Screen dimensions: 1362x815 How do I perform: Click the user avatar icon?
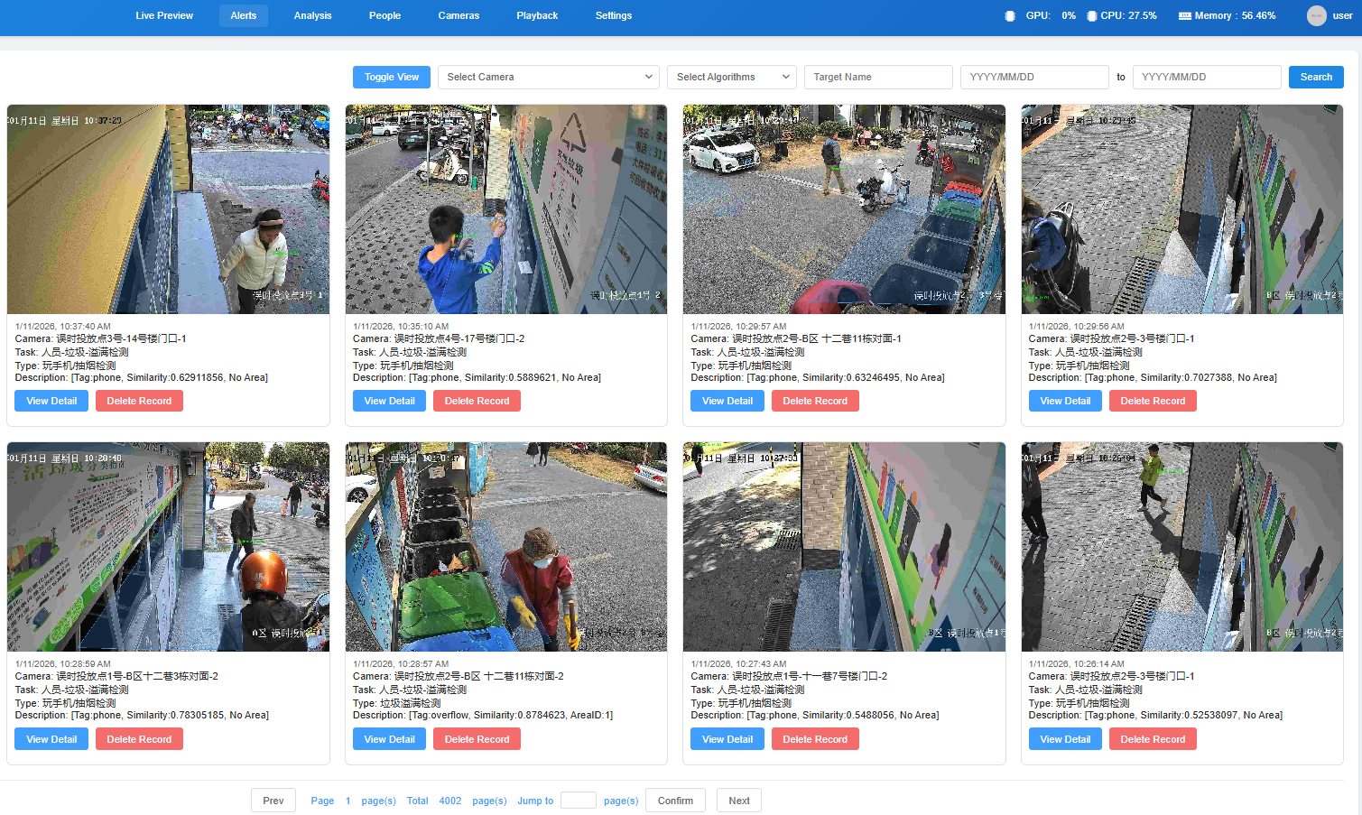pyautogui.click(x=1317, y=15)
